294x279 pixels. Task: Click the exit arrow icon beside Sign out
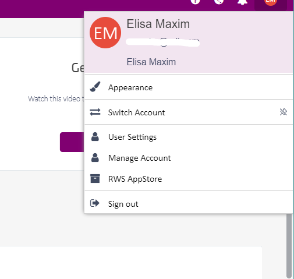[95, 203]
